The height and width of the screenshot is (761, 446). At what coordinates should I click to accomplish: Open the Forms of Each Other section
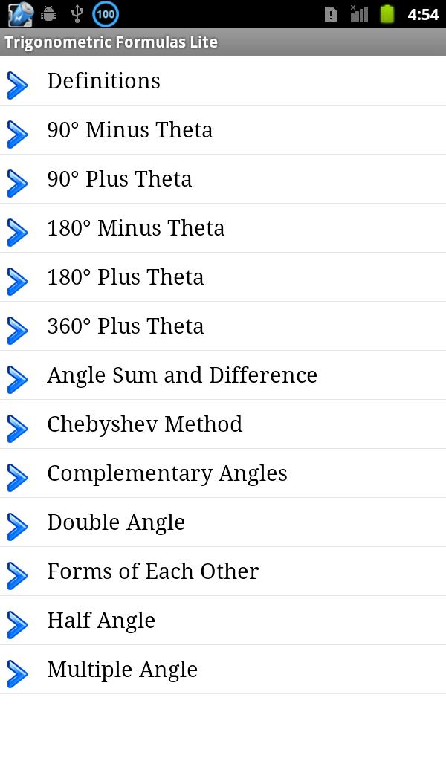[x=152, y=571]
